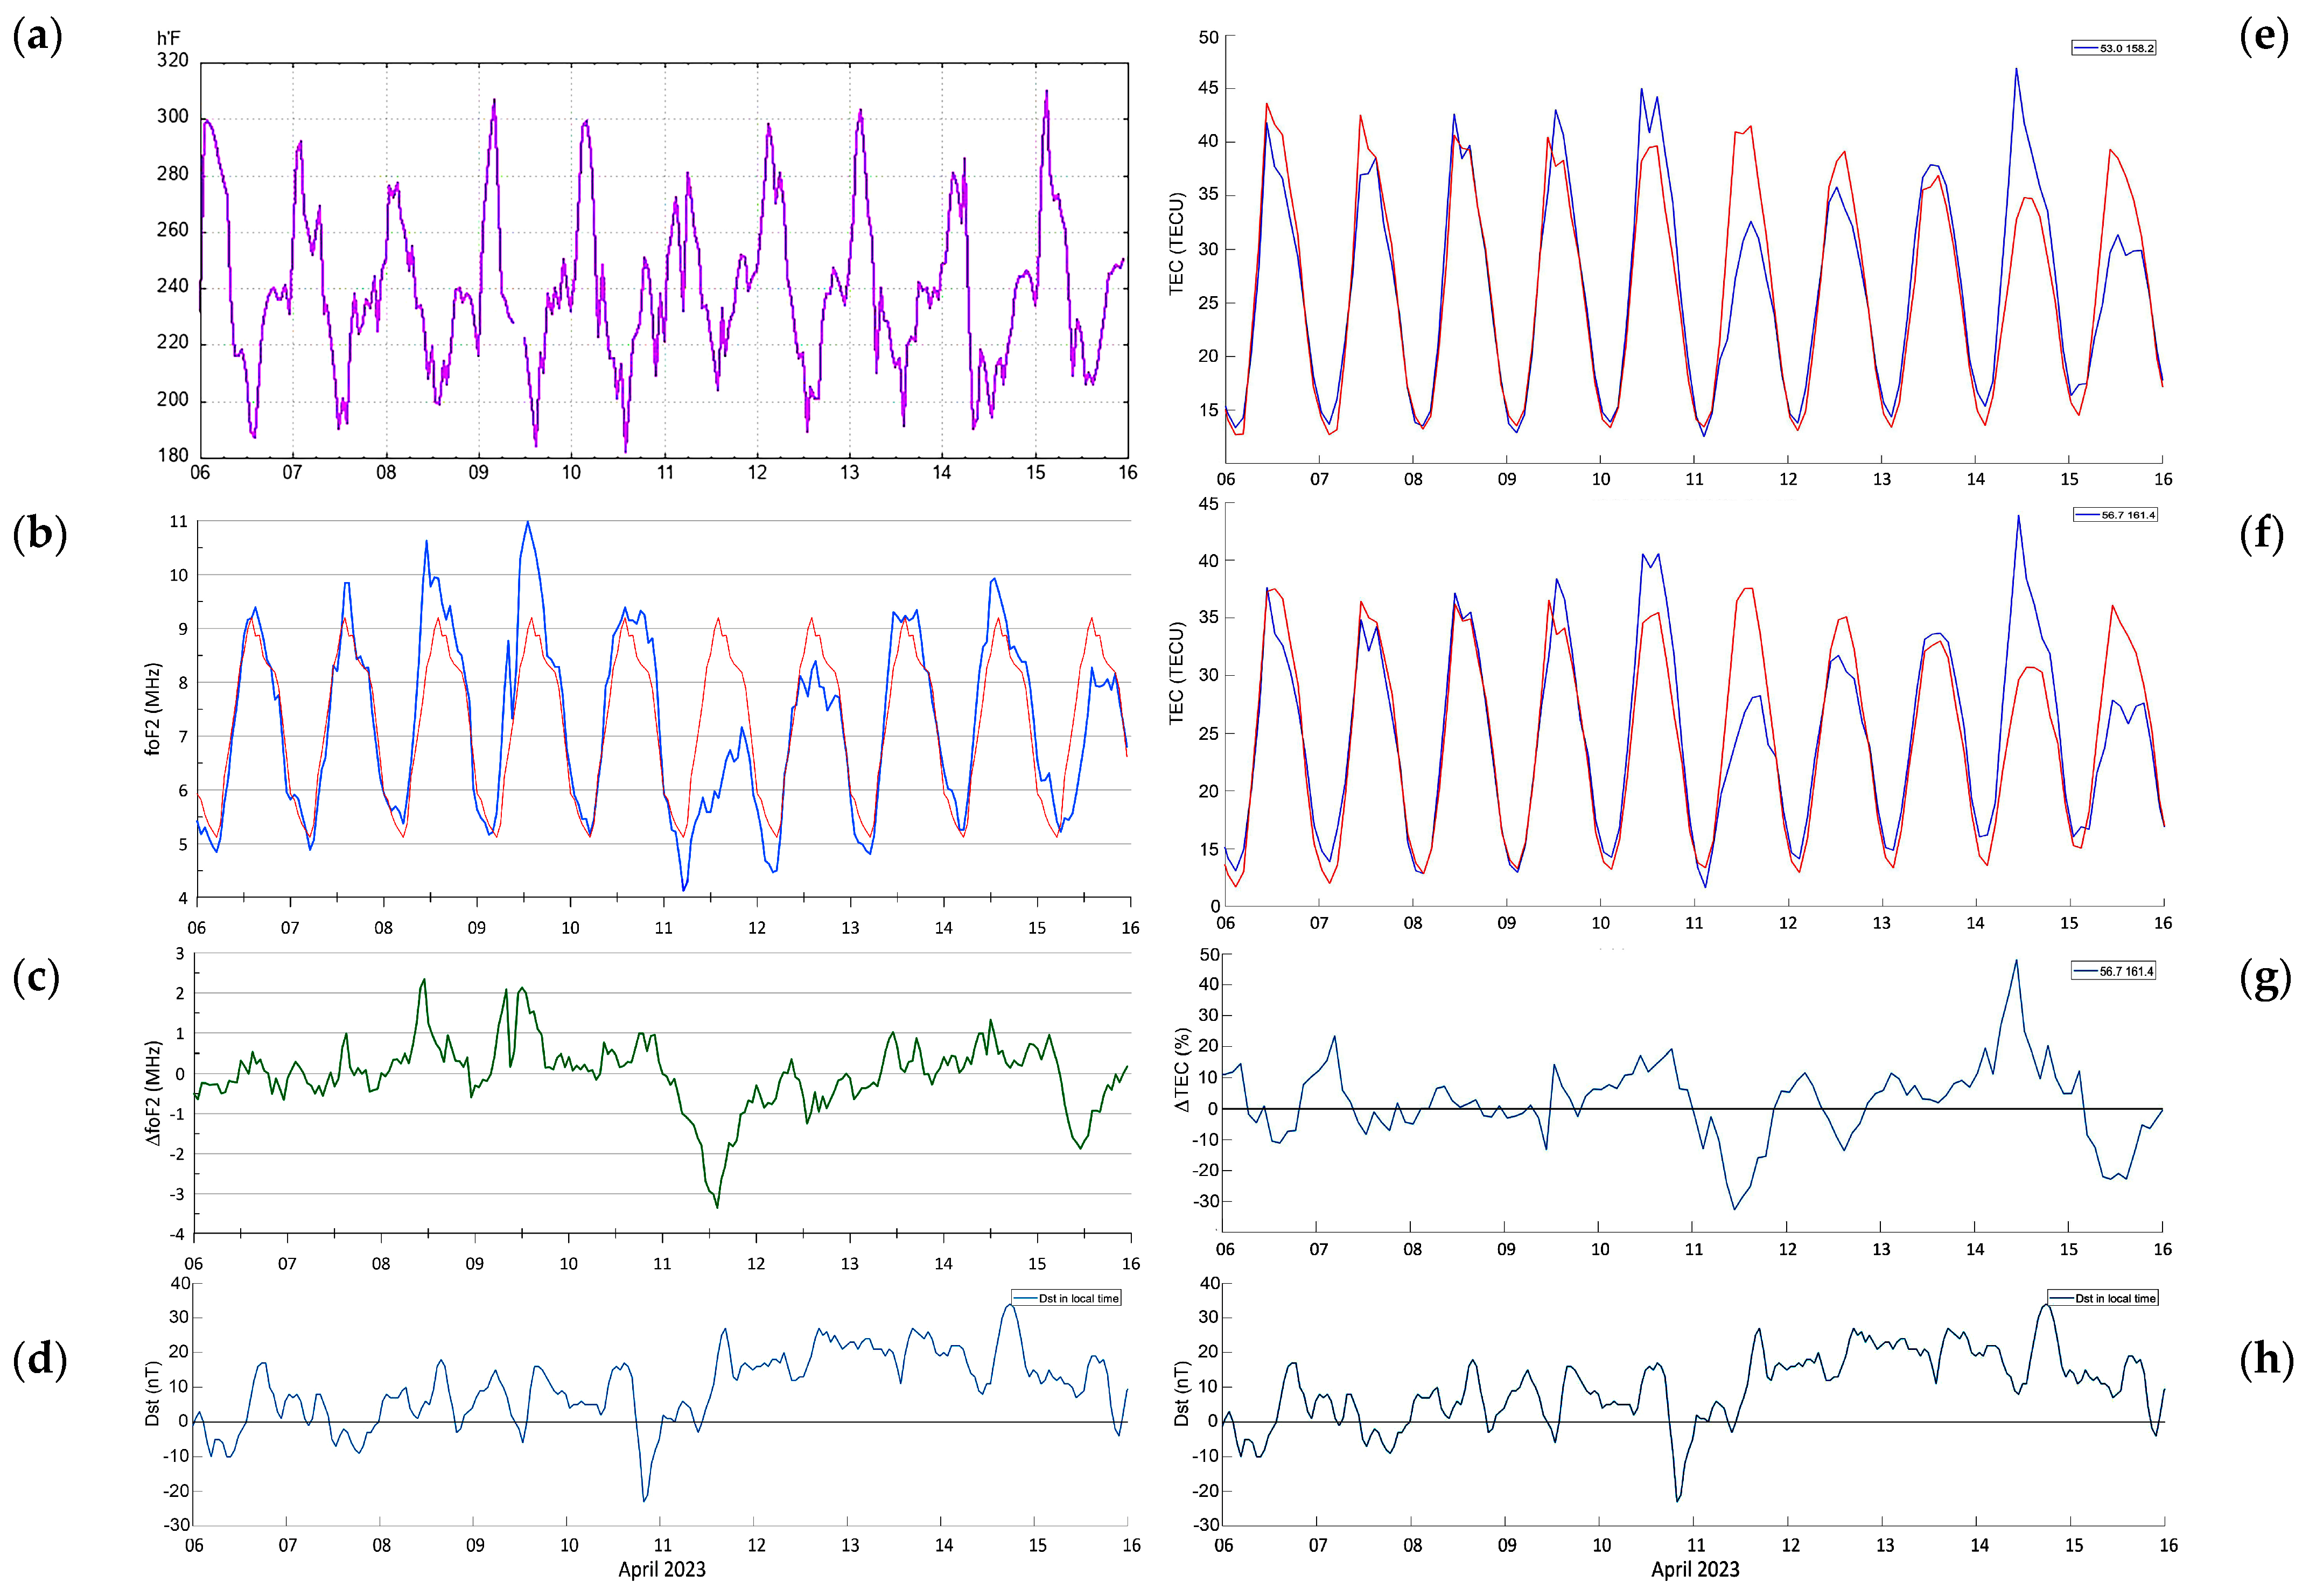Click 'April 2023' label under right column

[1695, 1569]
